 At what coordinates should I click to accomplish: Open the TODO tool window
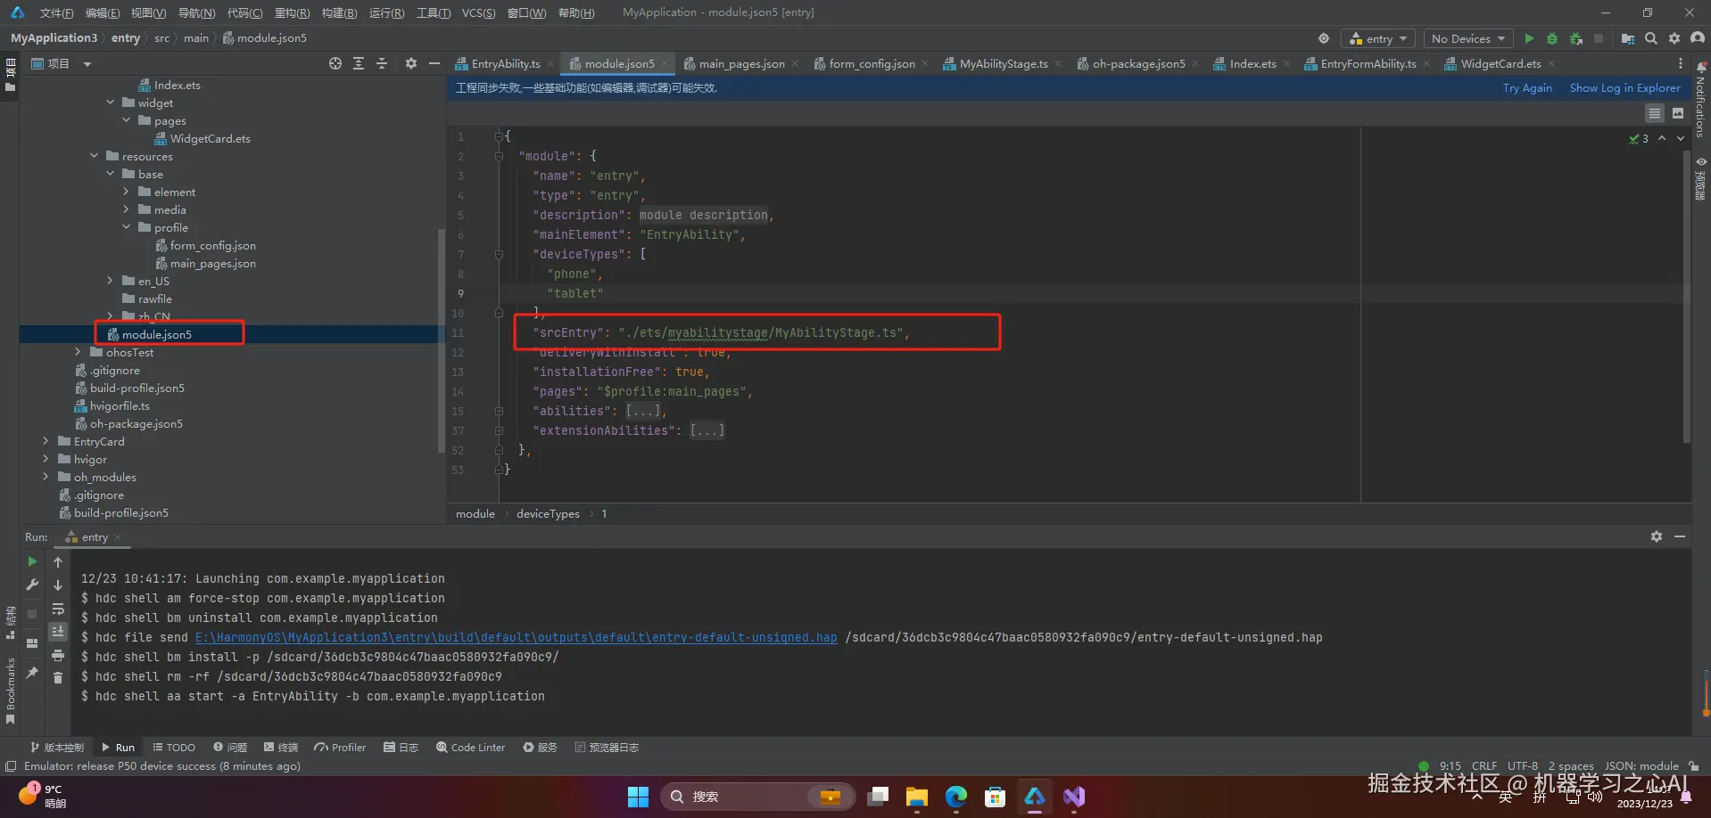pos(173,747)
